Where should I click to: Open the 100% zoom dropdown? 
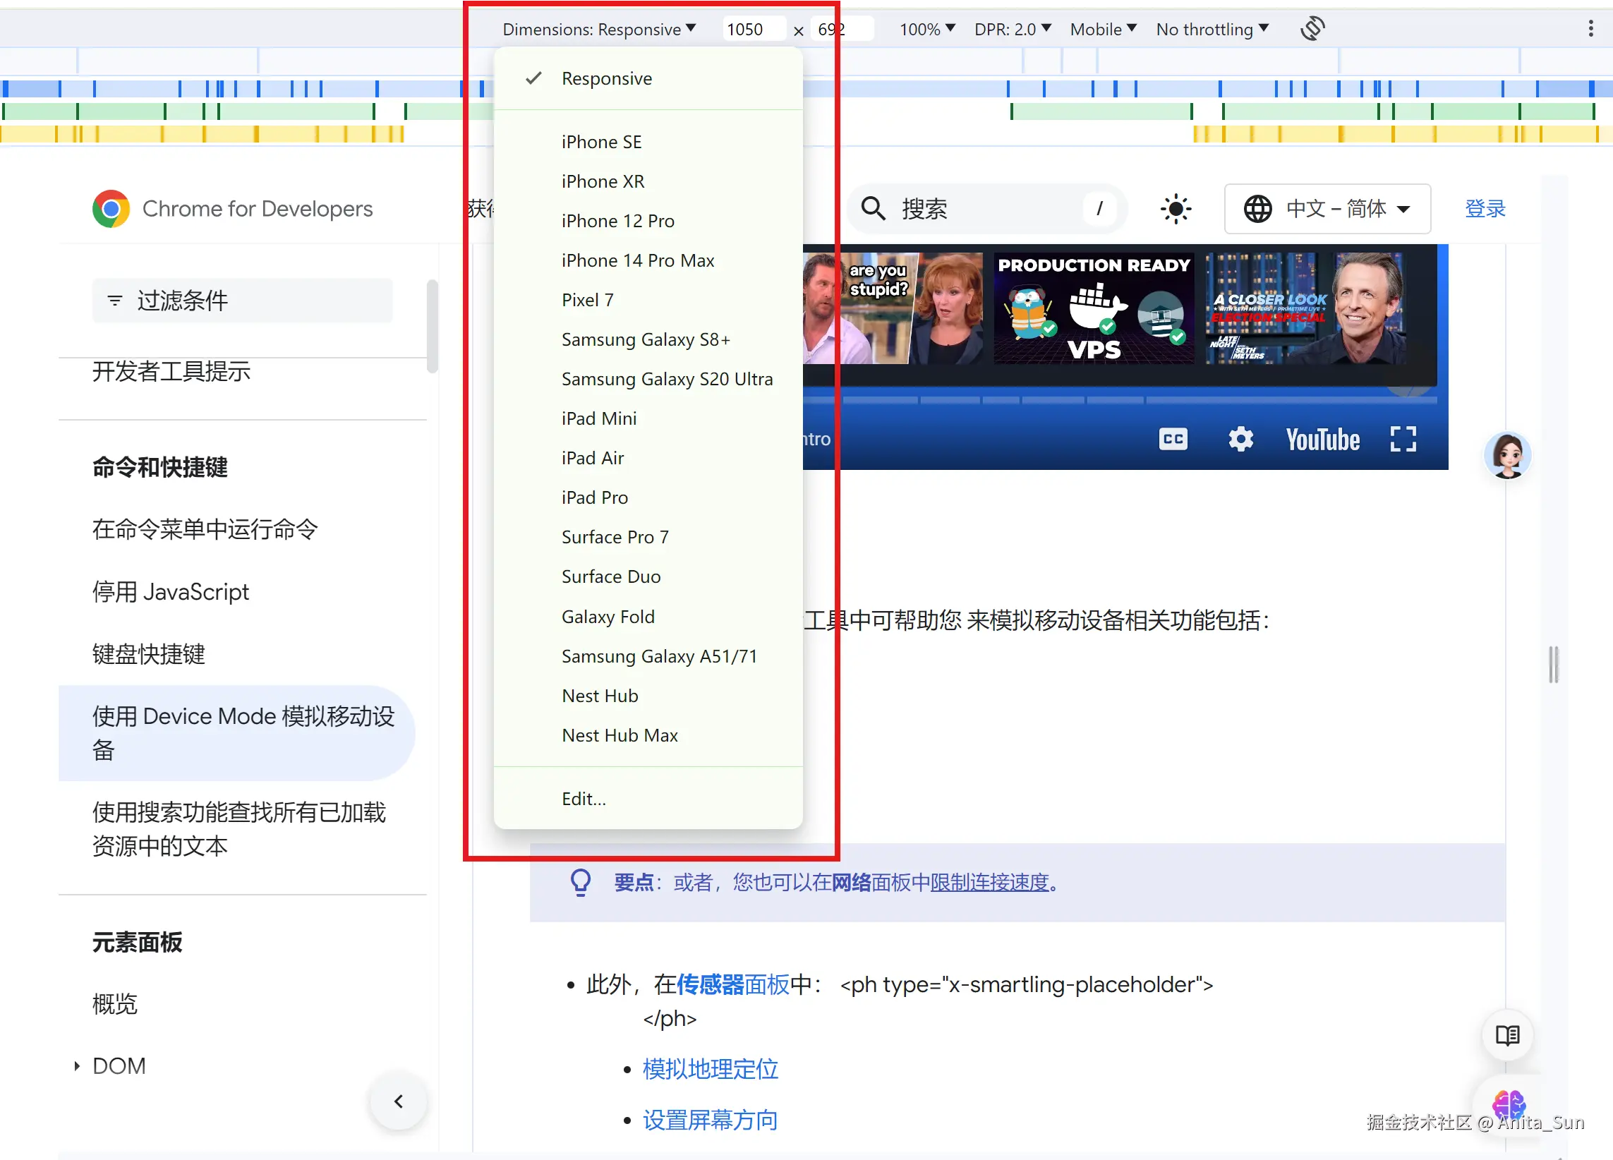926,29
